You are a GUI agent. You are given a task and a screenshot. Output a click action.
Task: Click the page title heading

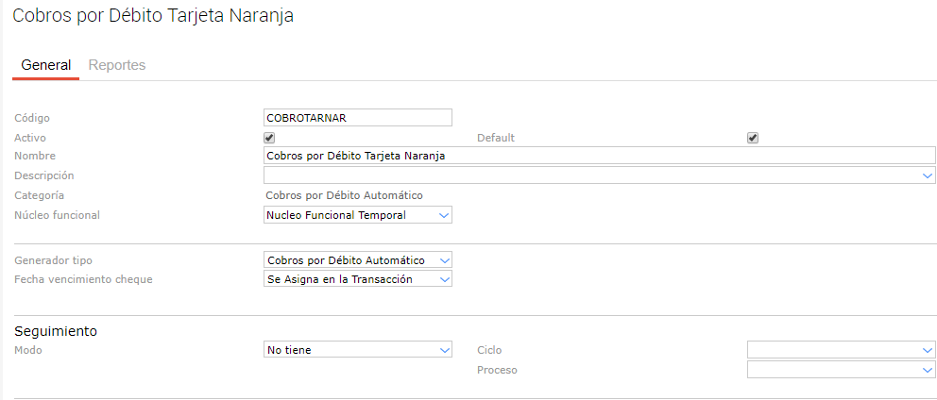coord(152,17)
